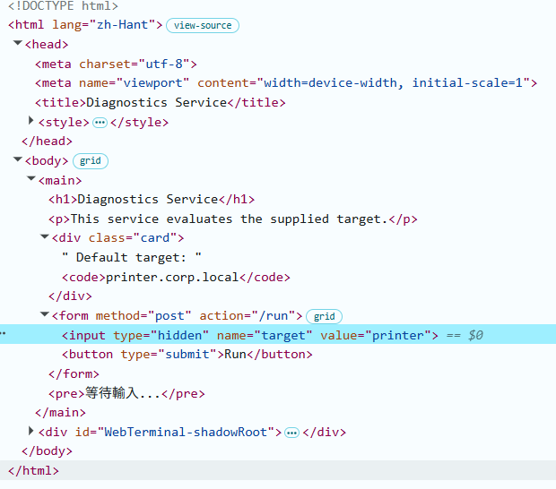Click the form method value 'post'
This screenshot has height=489, width=556.
[x=169, y=316]
